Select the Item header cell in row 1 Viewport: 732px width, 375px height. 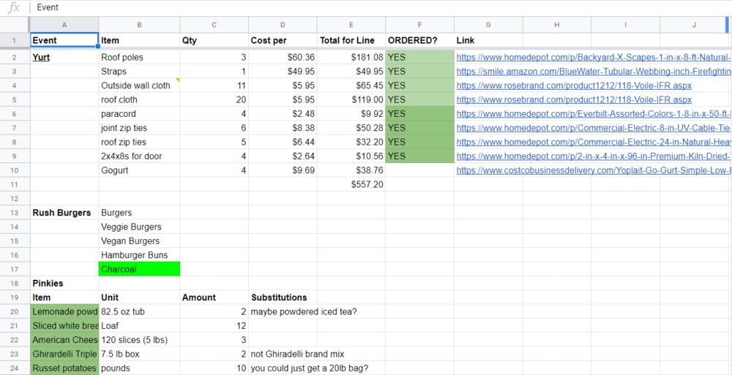[139, 41]
